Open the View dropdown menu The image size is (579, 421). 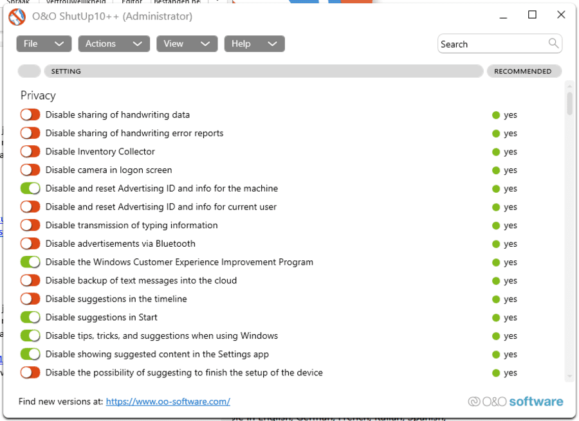coord(187,44)
